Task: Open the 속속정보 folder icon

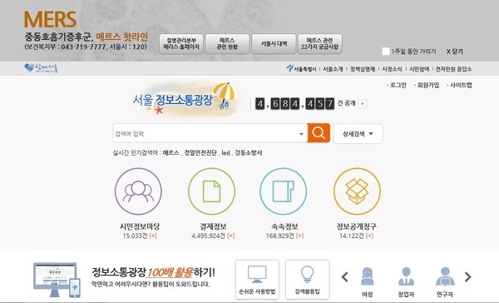Action: 284,191
